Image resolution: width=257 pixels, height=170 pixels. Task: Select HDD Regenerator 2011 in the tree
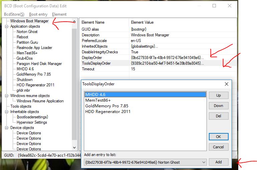point(35,85)
